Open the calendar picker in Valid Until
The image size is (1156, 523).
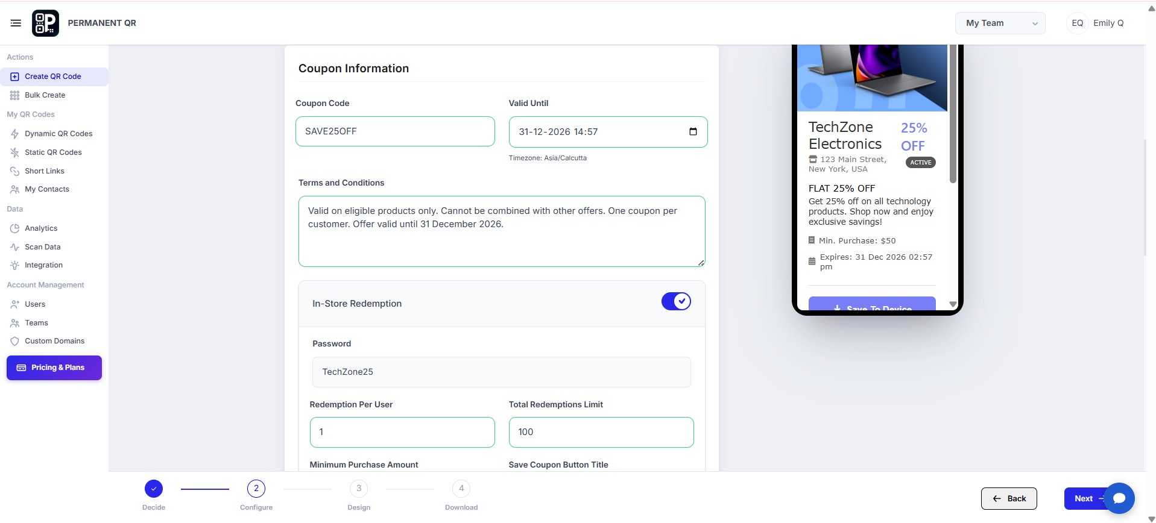pos(693,131)
